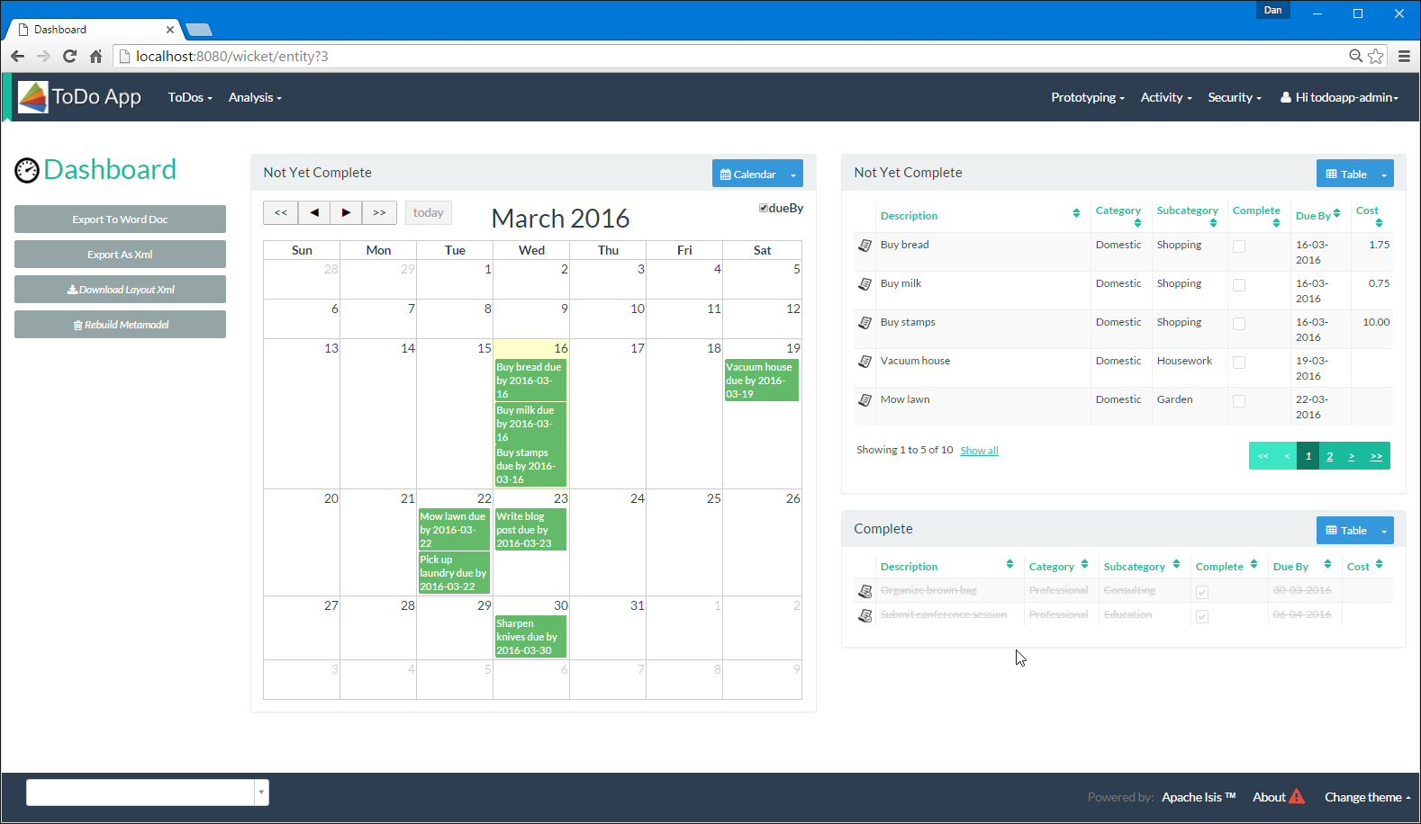Bookmark the page with the star icon

point(1376,56)
